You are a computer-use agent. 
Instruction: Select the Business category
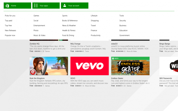click(x=123, y=25)
